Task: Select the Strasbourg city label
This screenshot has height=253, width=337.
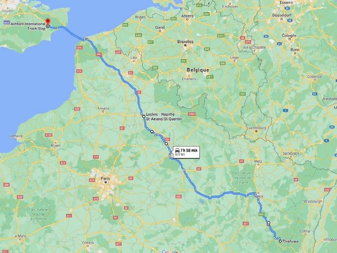Action: click(312, 201)
